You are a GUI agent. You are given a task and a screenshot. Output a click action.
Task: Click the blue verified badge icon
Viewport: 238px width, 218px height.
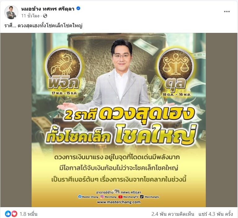[78, 9]
